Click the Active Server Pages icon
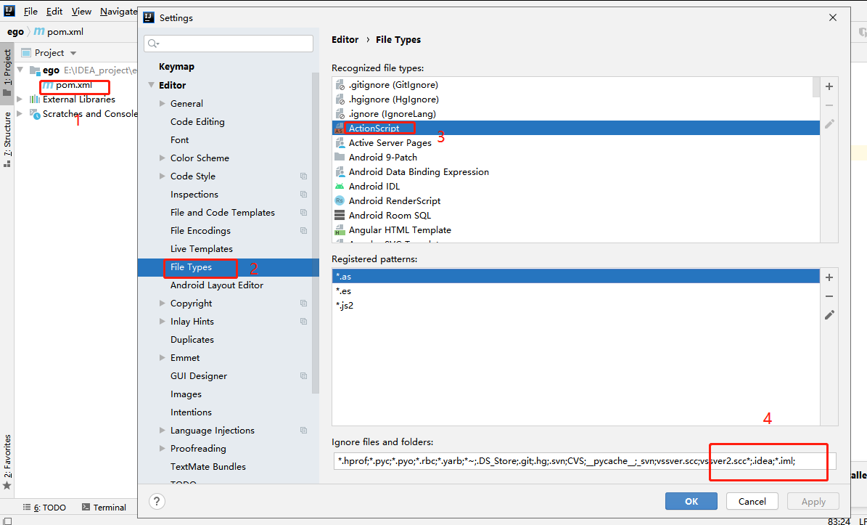Image resolution: width=867 pixels, height=525 pixels. (340, 143)
